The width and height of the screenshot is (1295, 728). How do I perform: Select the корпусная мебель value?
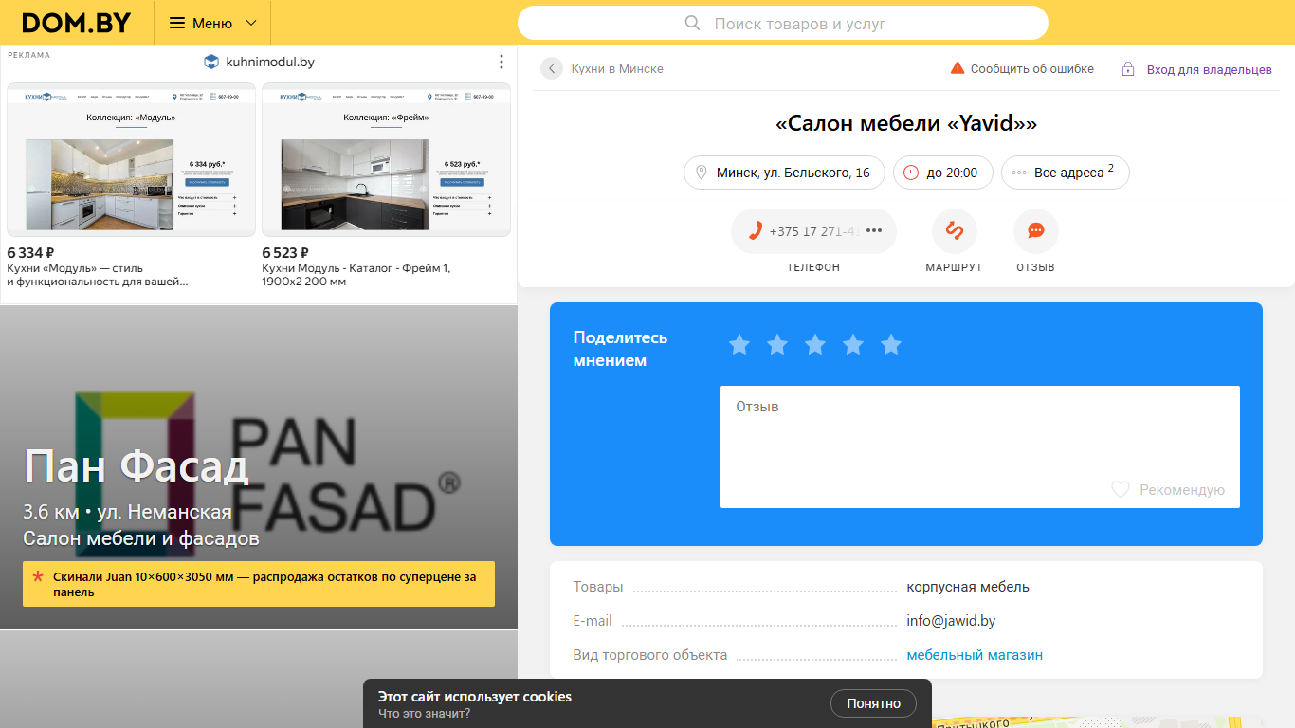click(x=968, y=587)
